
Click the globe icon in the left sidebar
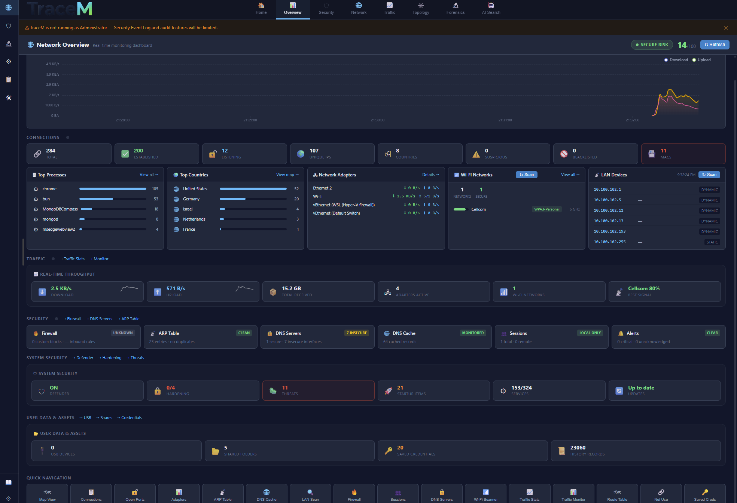point(9,7)
